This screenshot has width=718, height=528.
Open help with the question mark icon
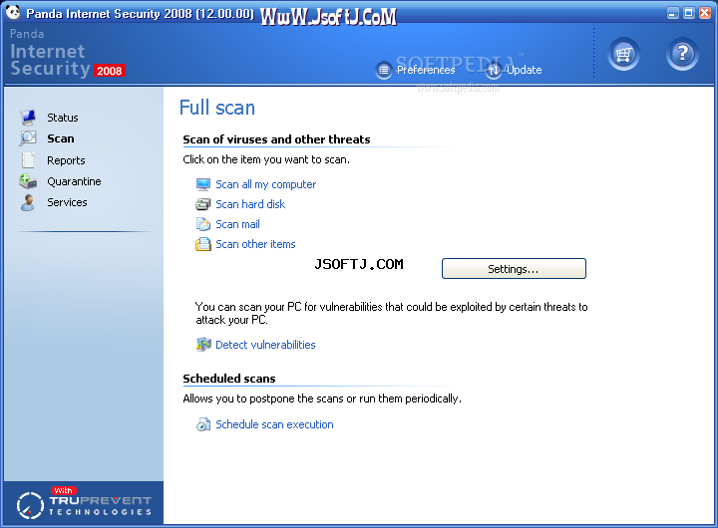coord(682,54)
